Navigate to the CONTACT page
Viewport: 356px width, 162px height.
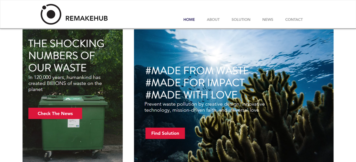click(x=294, y=19)
